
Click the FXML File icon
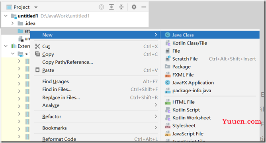click(168, 74)
